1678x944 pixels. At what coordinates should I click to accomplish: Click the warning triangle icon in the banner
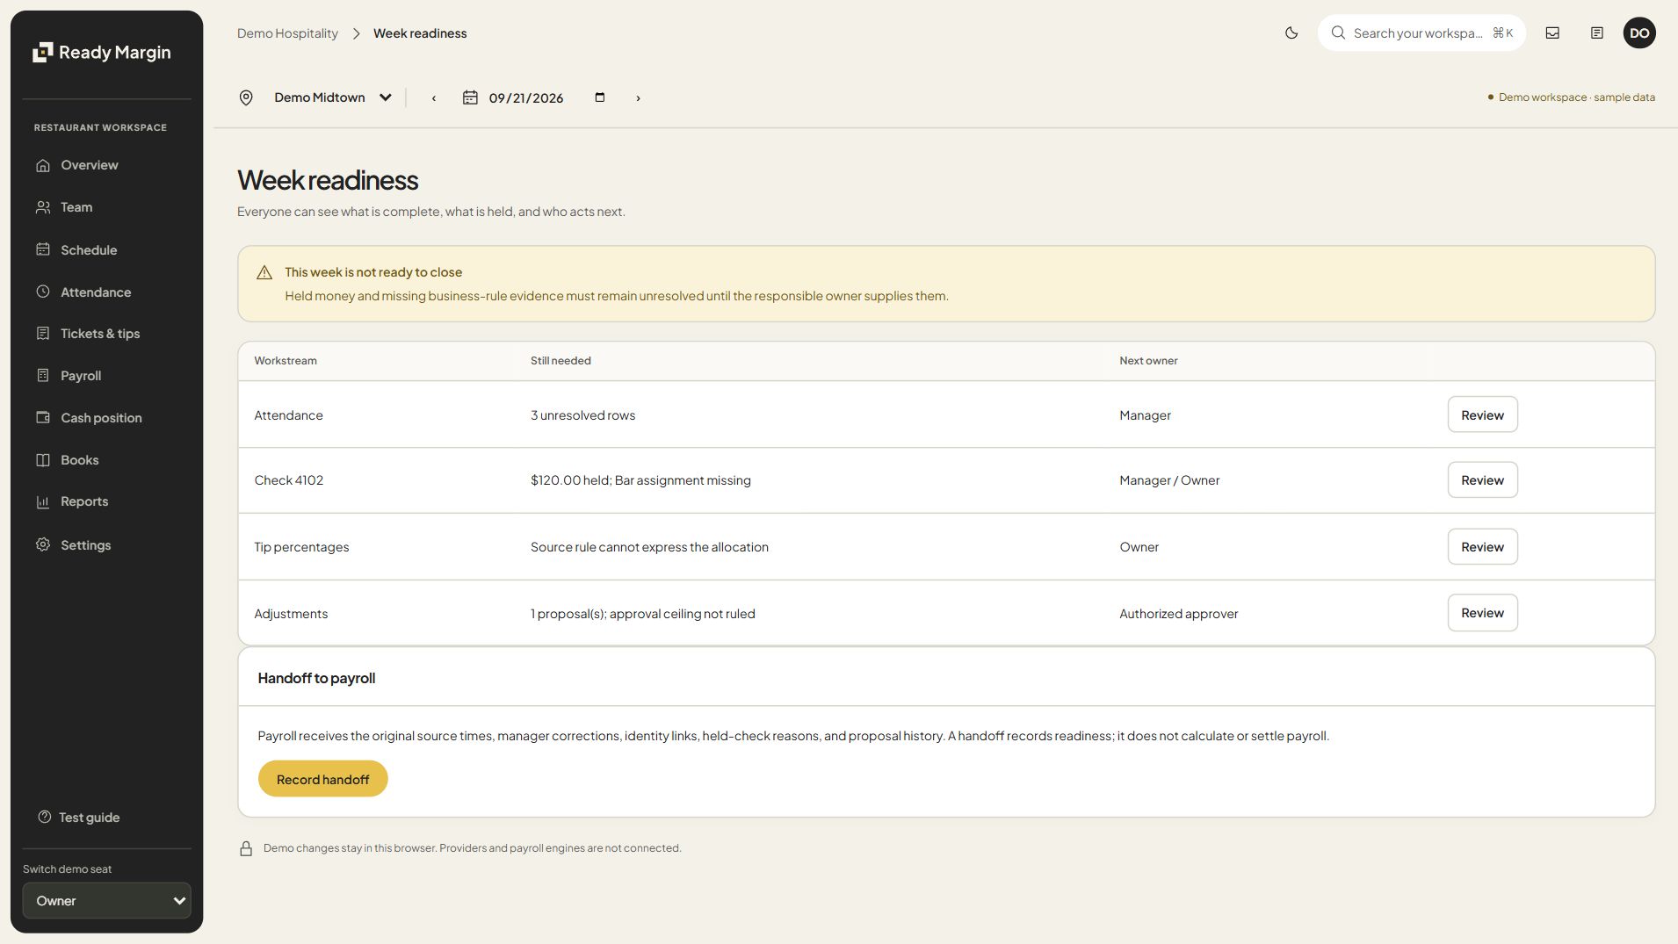tap(264, 272)
